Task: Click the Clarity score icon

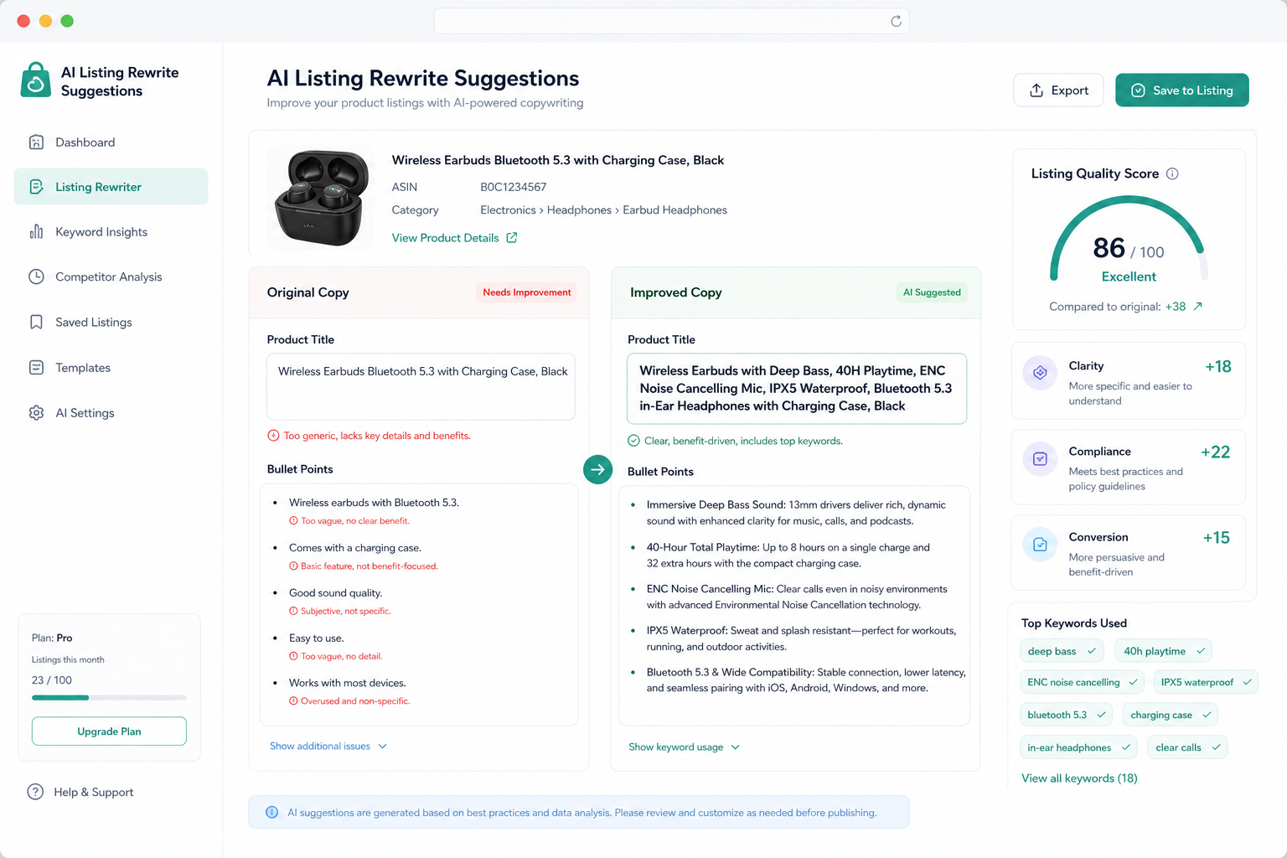Action: pos(1040,373)
